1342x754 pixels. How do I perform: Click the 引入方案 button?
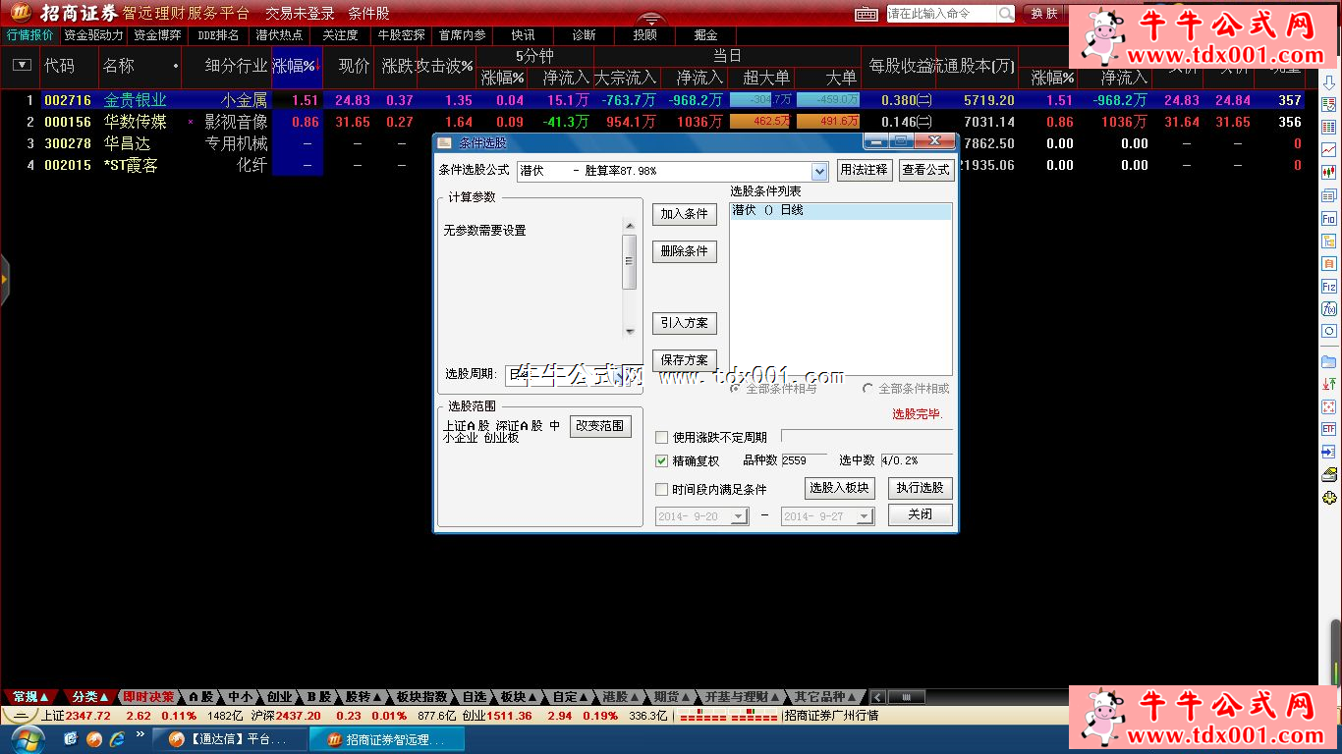pyautogui.click(x=685, y=323)
